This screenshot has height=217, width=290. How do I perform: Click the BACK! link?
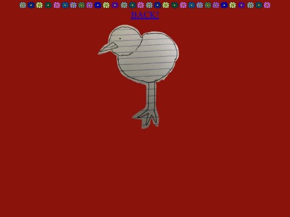[x=145, y=15]
